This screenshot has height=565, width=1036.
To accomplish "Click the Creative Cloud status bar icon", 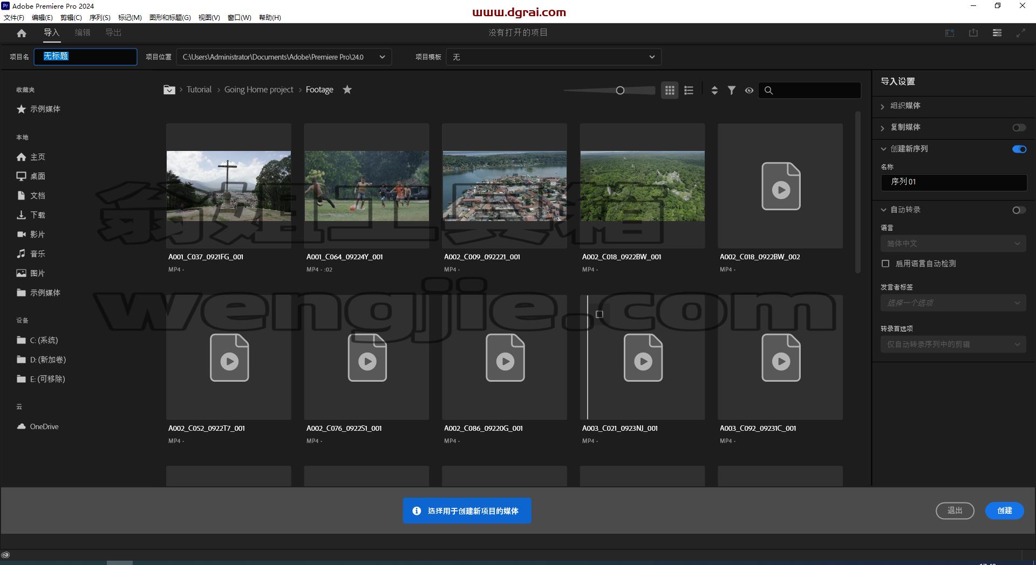I will (x=5, y=555).
